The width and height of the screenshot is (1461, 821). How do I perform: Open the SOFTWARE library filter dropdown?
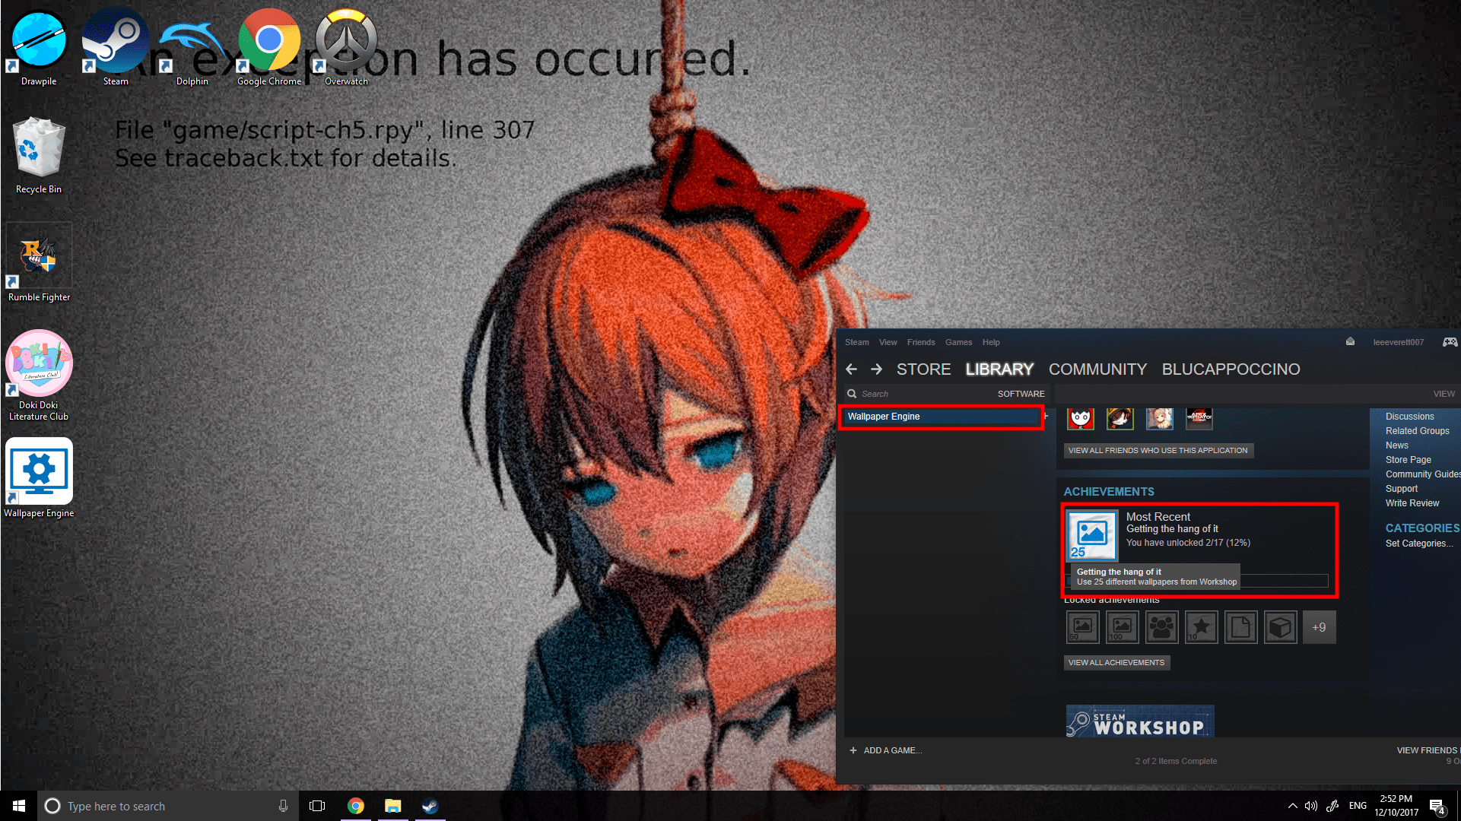click(x=1021, y=394)
